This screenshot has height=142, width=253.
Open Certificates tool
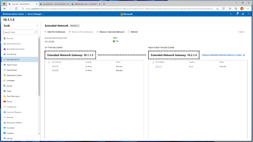10,81
